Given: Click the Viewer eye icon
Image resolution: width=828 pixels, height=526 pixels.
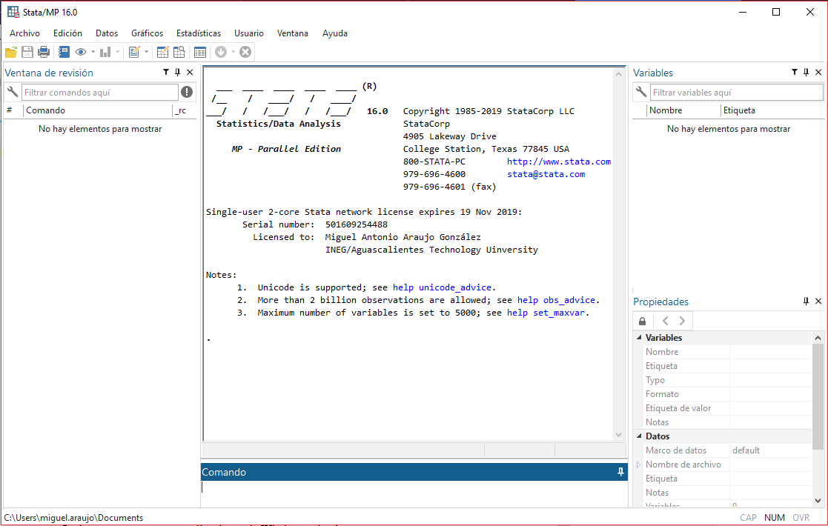Looking at the screenshot, I should (x=81, y=52).
